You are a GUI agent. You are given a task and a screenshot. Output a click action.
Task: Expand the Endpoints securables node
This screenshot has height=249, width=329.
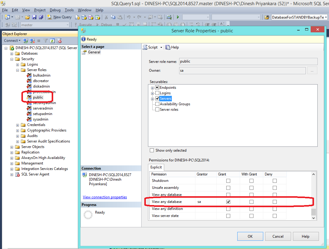pyautogui.click(x=152, y=87)
